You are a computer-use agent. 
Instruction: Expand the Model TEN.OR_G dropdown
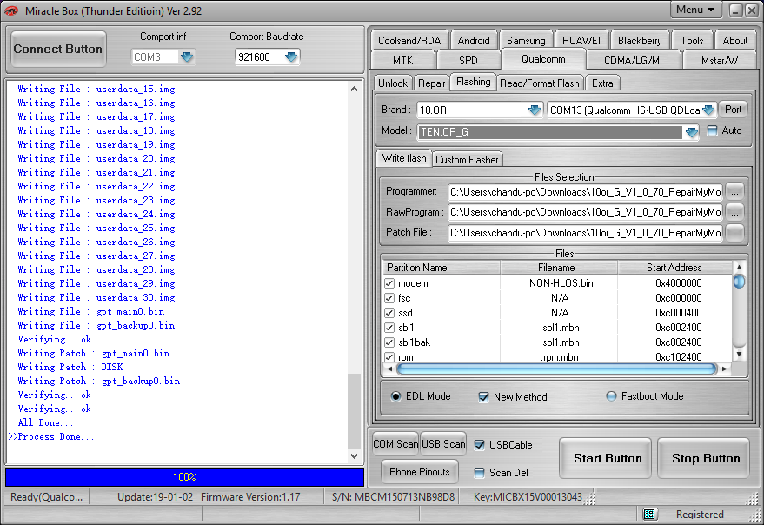point(691,131)
